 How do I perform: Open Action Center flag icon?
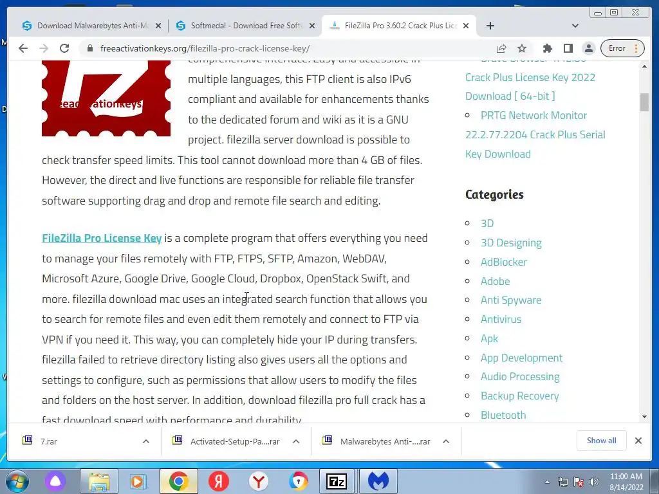pyautogui.click(x=579, y=482)
